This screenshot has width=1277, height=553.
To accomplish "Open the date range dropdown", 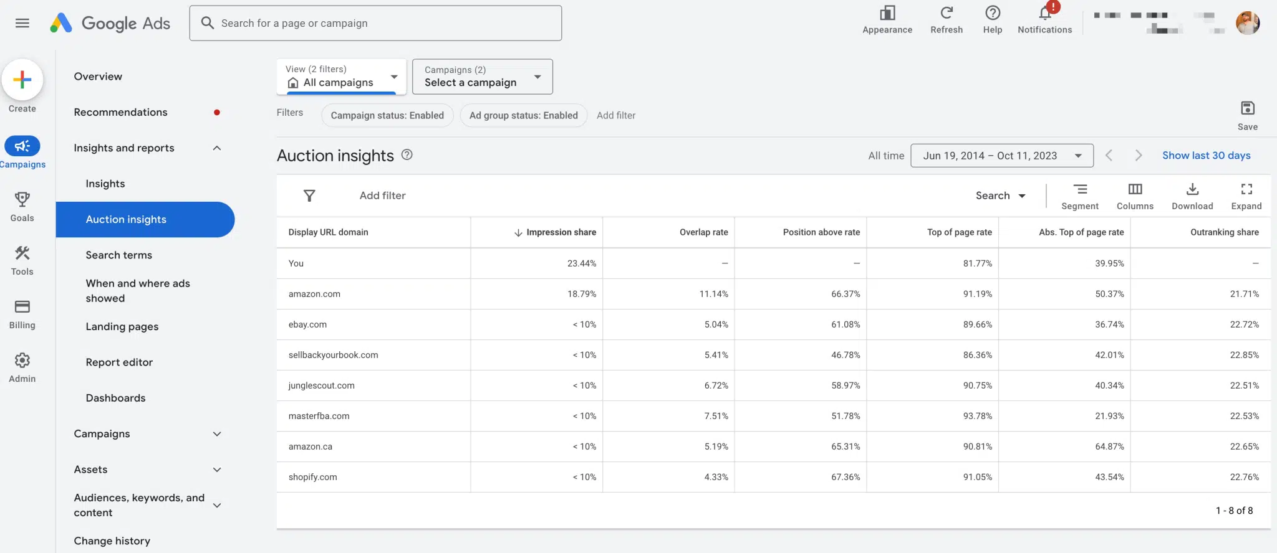I will pyautogui.click(x=1001, y=156).
